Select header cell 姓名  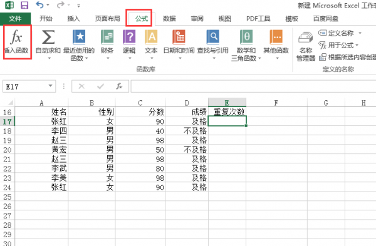coord(41,112)
